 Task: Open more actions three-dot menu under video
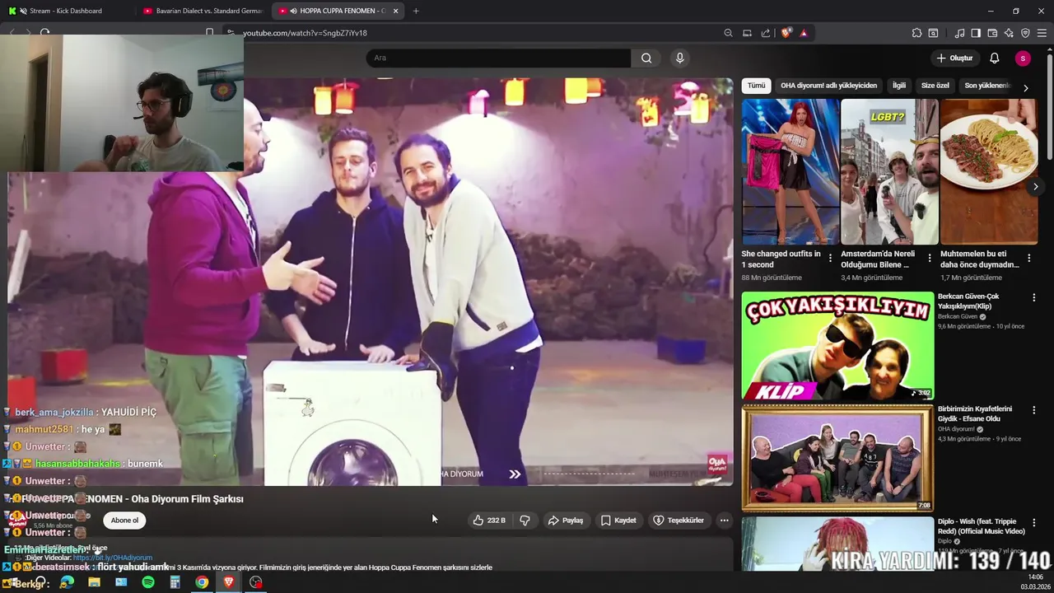725,521
